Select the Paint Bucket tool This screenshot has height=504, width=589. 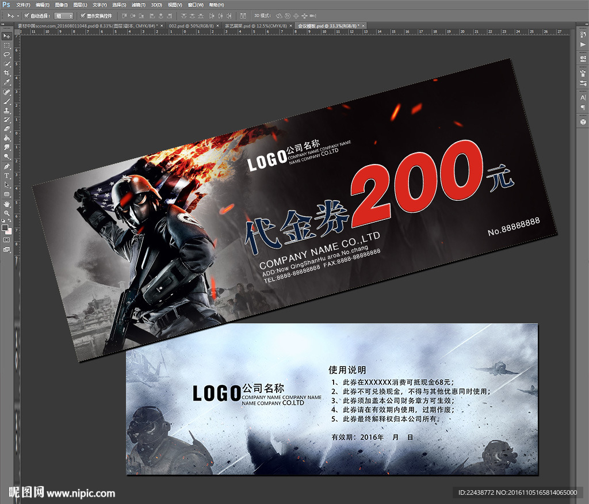7,138
